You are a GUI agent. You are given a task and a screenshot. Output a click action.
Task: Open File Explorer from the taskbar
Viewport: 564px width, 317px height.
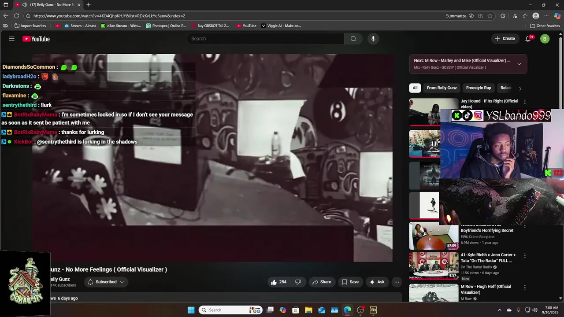pos(308,310)
